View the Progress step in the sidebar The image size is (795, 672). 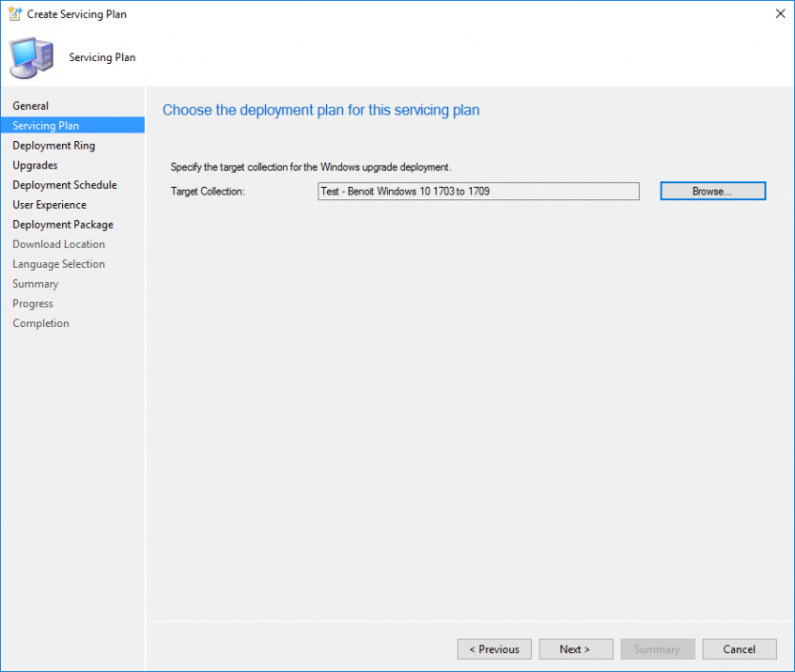[x=33, y=303]
